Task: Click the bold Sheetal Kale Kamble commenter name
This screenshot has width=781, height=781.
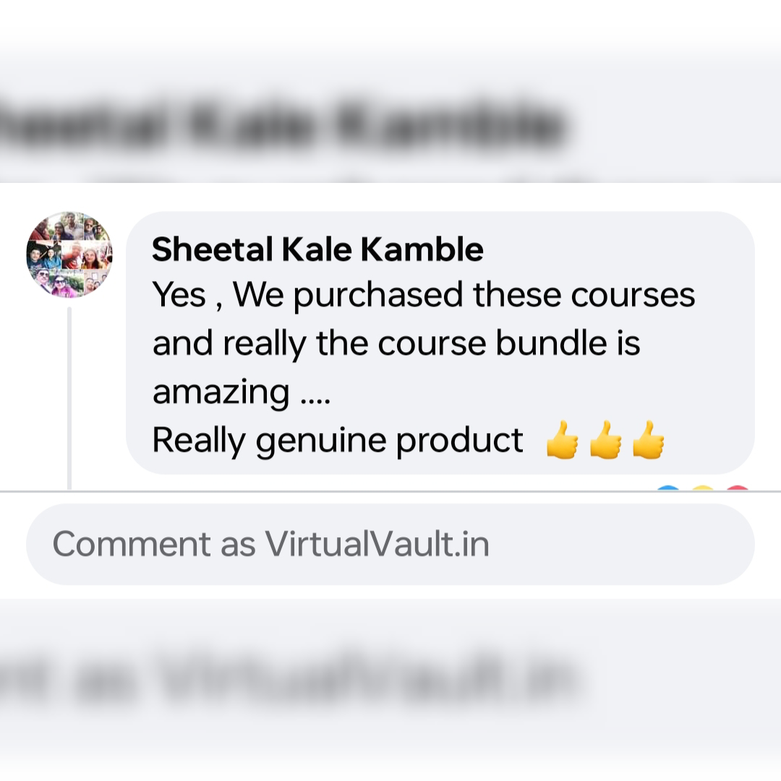Action: 317,249
